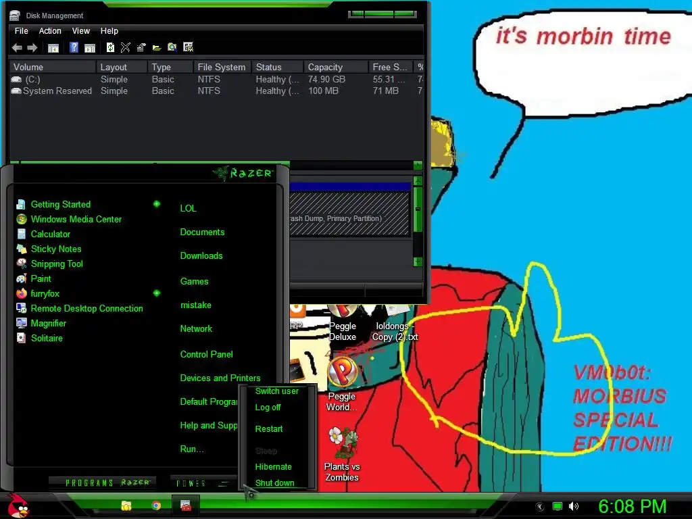Select Log off from power menu
The width and height of the screenshot is (692, 519).
(x=268, y=407)
